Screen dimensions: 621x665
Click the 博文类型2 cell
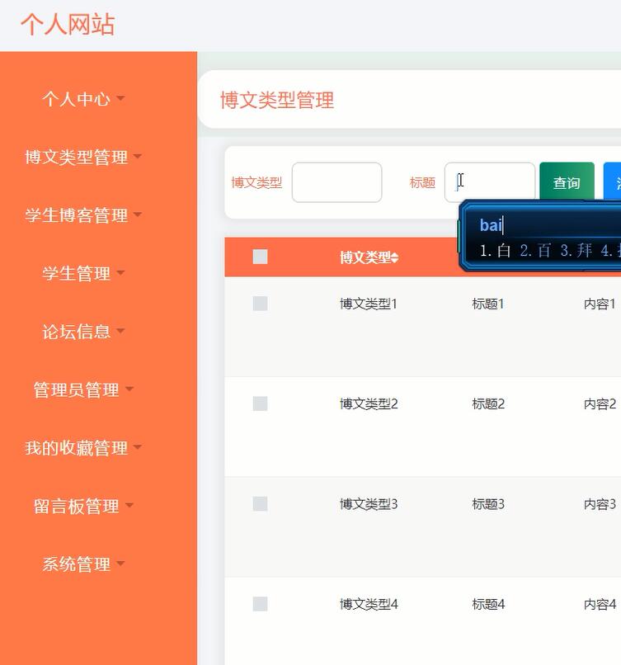[x=369, y=403]
